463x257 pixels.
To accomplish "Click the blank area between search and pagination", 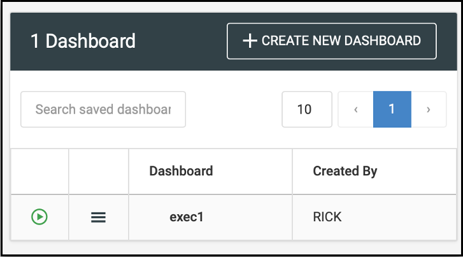I will 233,109.
